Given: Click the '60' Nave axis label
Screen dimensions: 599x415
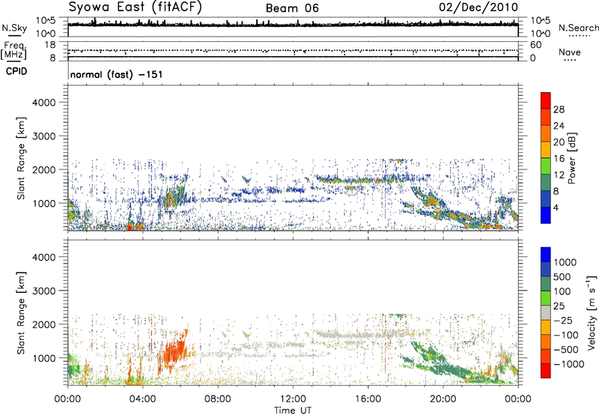Looking at the screenshot, I should 535,45.
